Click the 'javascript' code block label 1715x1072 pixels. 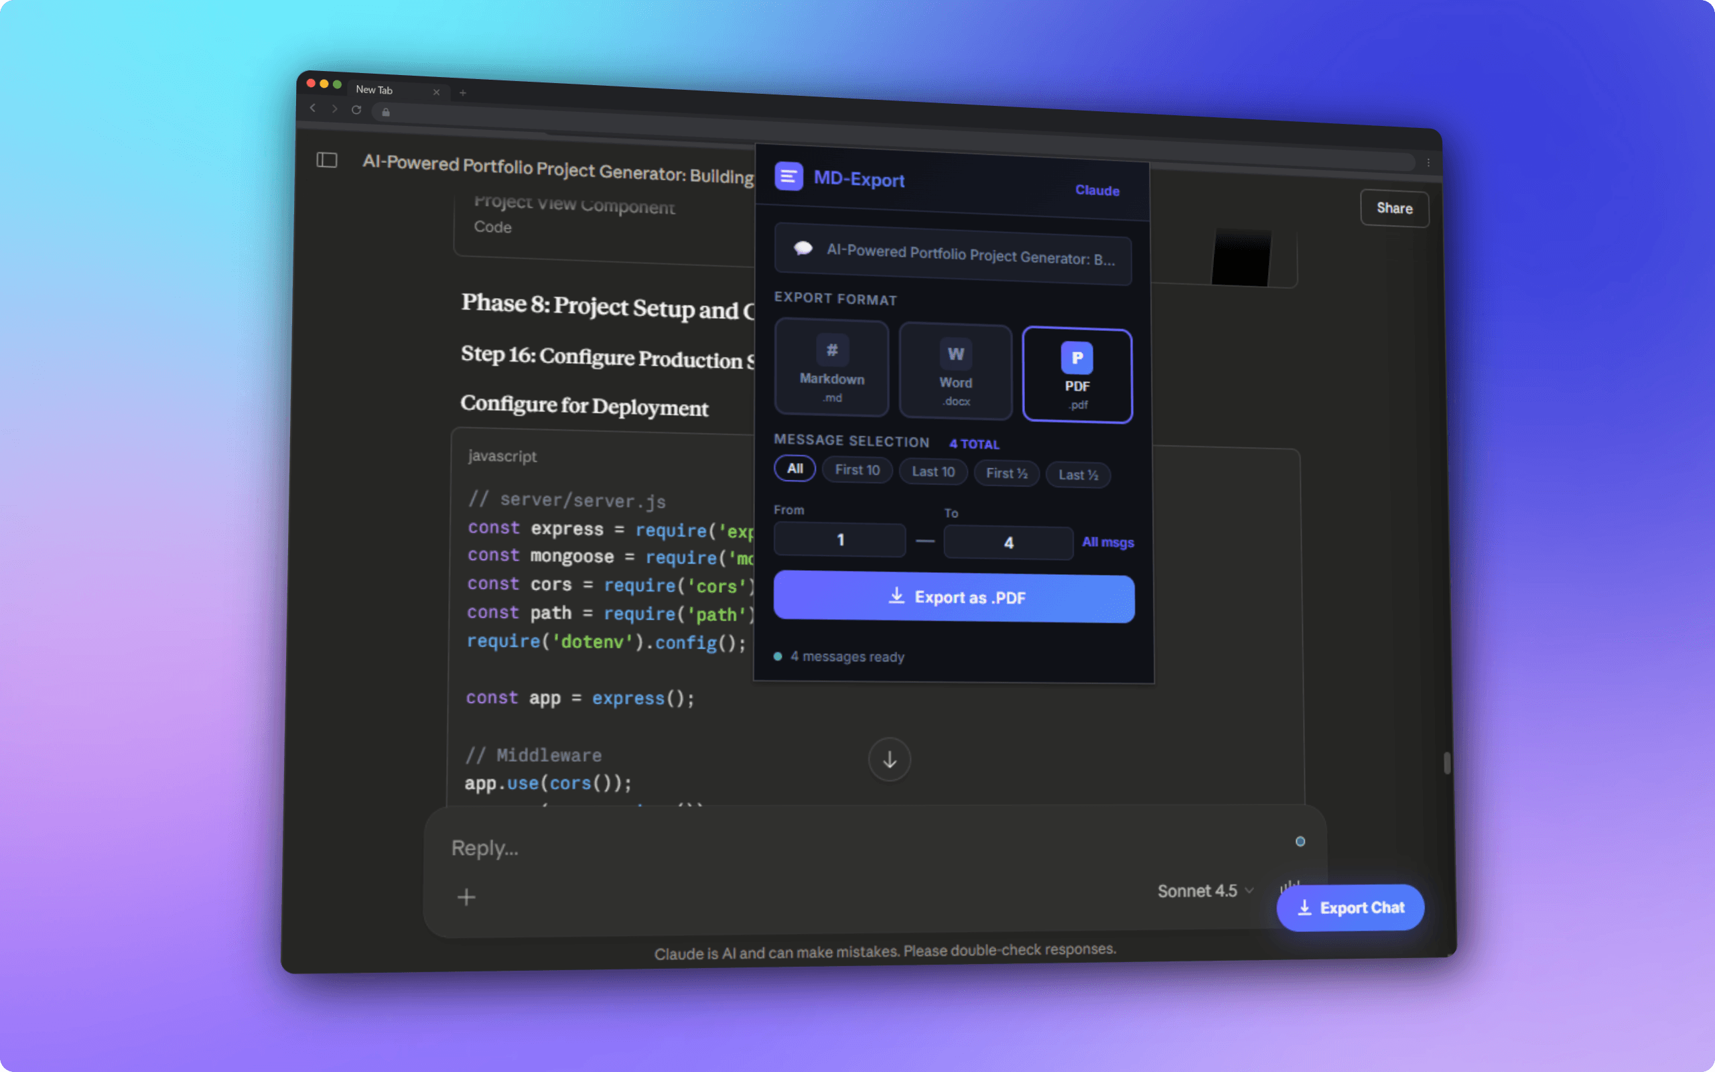[x=502, y=456]
